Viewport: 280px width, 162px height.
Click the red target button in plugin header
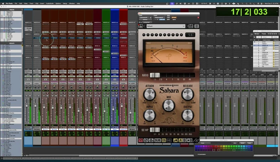pos(198,17)
